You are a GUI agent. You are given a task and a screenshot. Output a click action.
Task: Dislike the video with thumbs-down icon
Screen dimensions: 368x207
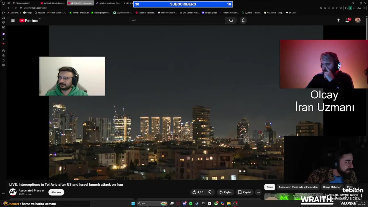click(x=210, y=192)
